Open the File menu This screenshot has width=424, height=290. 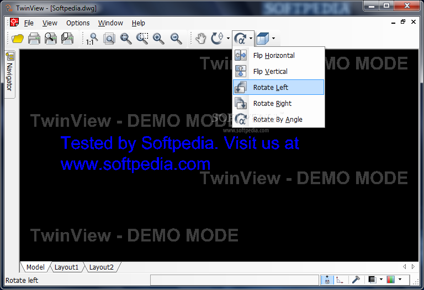coord(29,23)
